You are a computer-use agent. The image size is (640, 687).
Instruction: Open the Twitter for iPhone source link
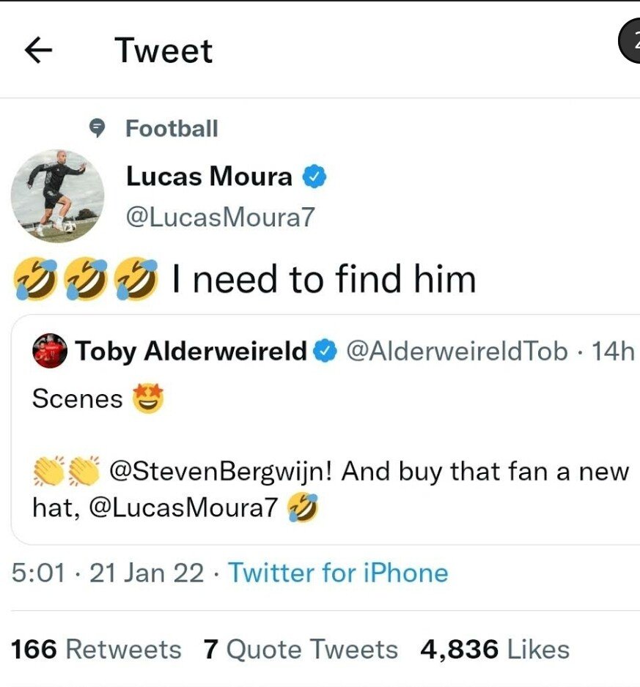[x=338, y=572]
